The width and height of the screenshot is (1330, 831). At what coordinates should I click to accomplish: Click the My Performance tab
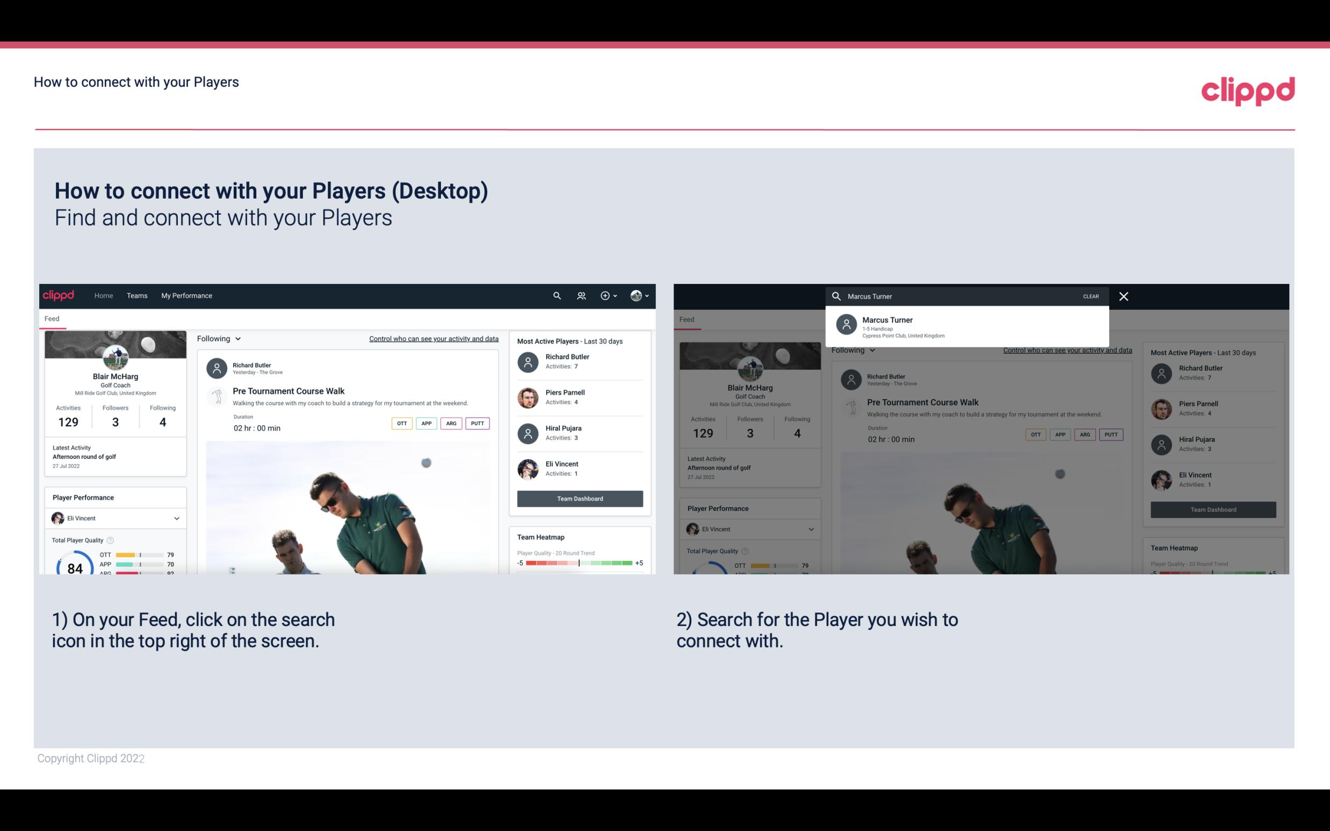tap(187, 295)
